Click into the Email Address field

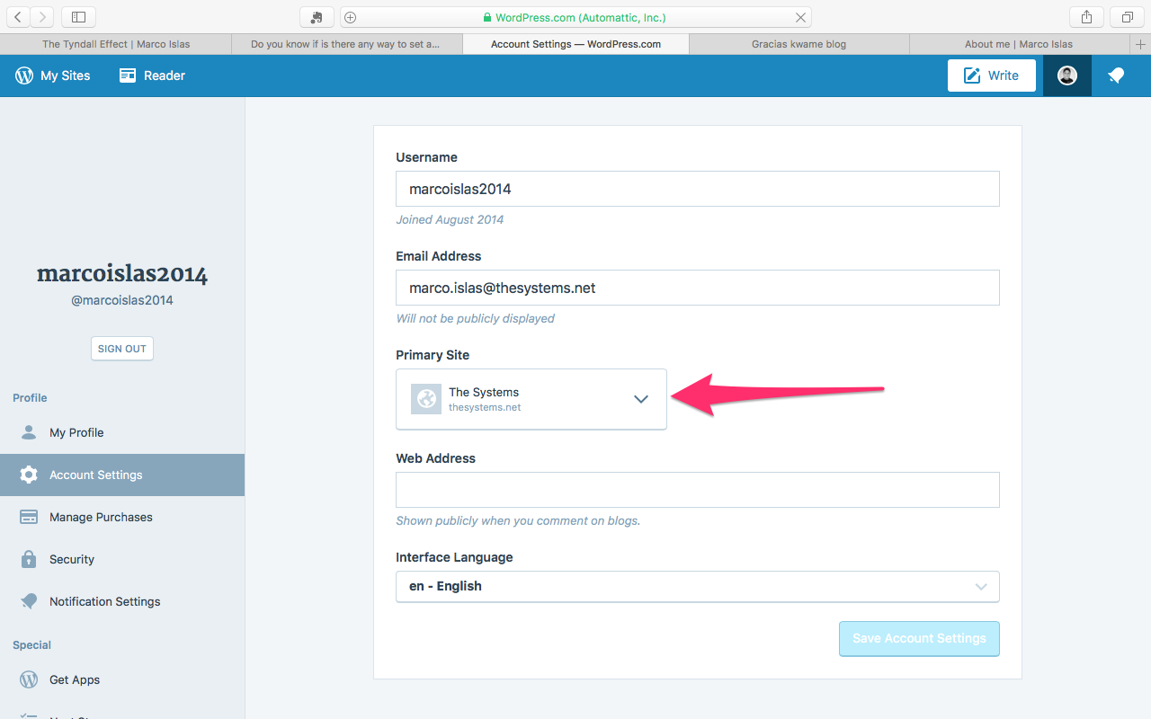[x=698, y=288]
